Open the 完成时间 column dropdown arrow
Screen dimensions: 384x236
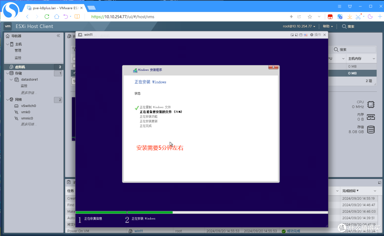pos(375,191)
